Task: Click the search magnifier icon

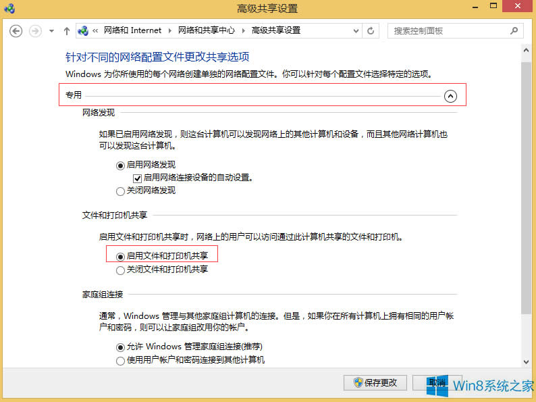Action: tap(514, 31)
